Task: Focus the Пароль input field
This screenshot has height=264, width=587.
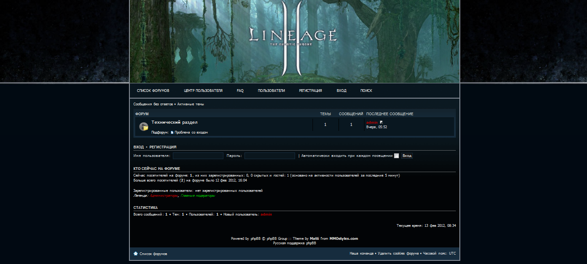Action: (270, 156)
